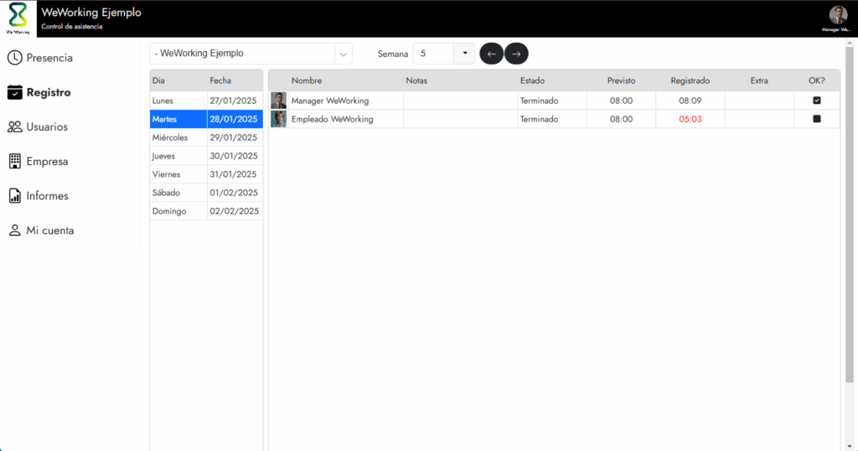Viewport: 858px width, 451px height.
Task: Toggle OK checkbox for Empleado WeWorking
Action: click(817, 119)
